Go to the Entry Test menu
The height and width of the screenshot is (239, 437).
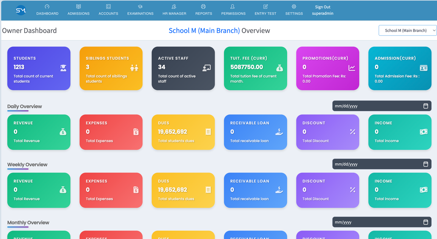265,10
